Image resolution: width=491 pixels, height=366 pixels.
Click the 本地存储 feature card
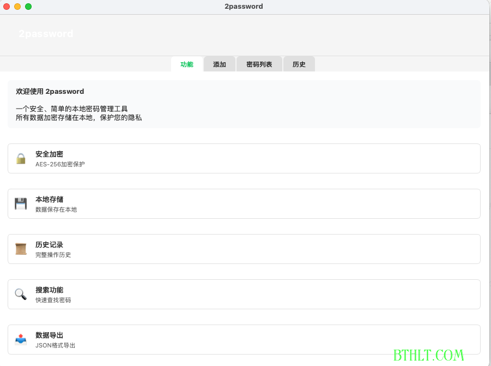pos(244,203)
